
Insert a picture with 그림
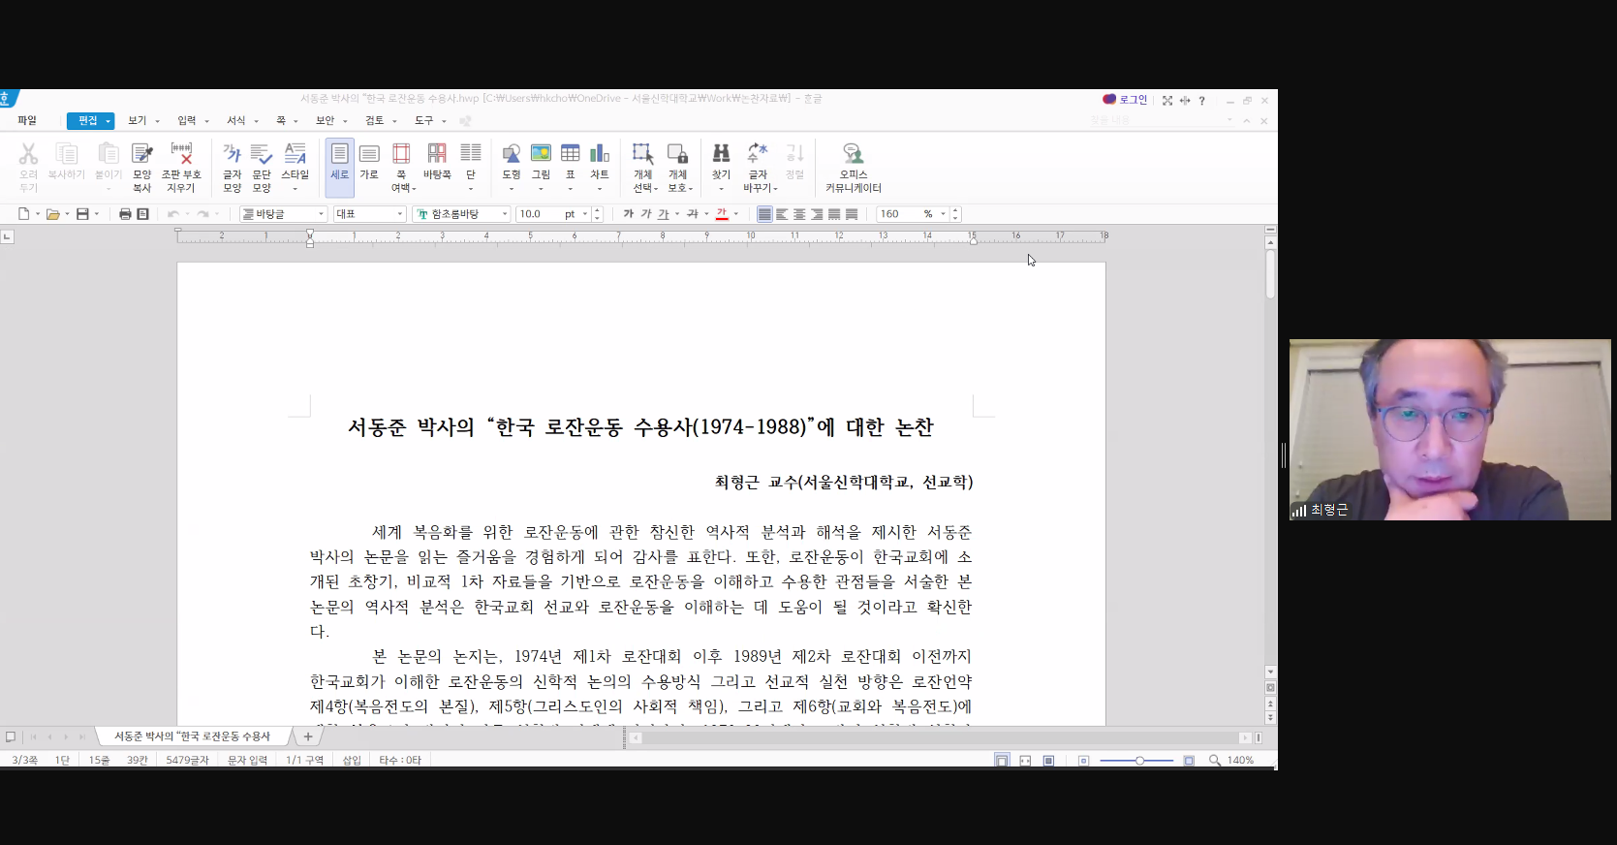(541, 161)
